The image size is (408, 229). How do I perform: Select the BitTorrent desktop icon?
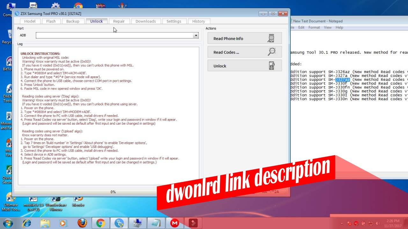point(7,64)
